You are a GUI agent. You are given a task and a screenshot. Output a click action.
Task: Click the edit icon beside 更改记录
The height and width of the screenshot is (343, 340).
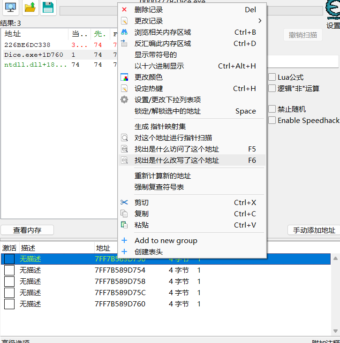pyautogui.click(x=124, y=21)
